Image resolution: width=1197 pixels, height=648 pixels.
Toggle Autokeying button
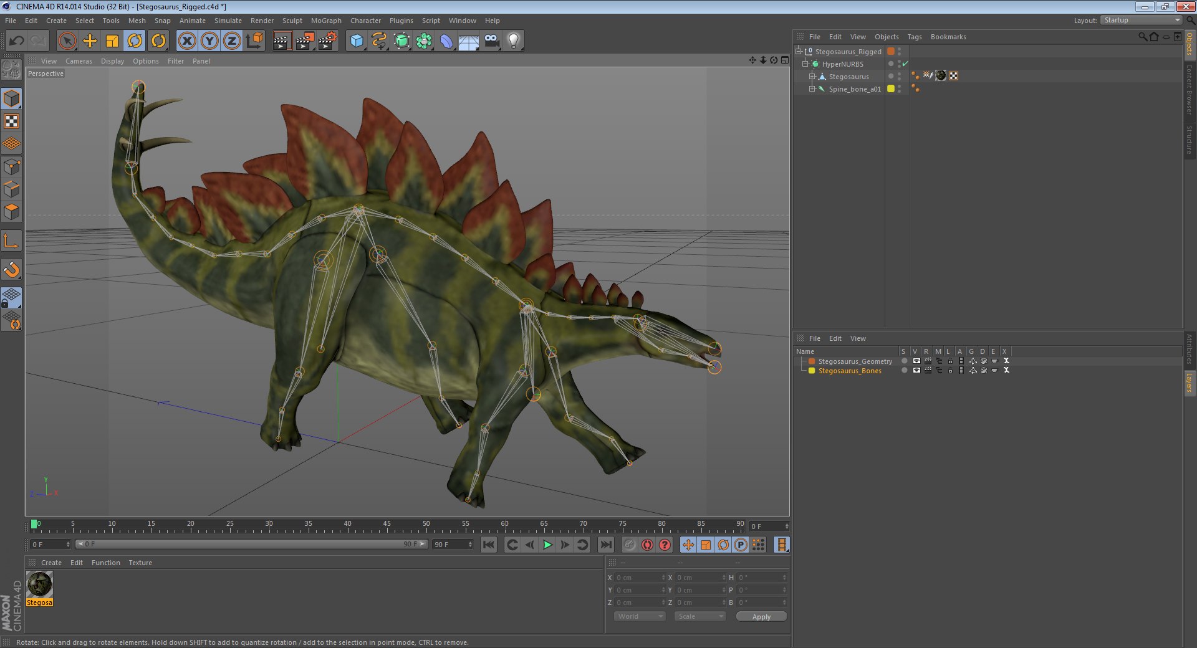click(x=647, y=545)
